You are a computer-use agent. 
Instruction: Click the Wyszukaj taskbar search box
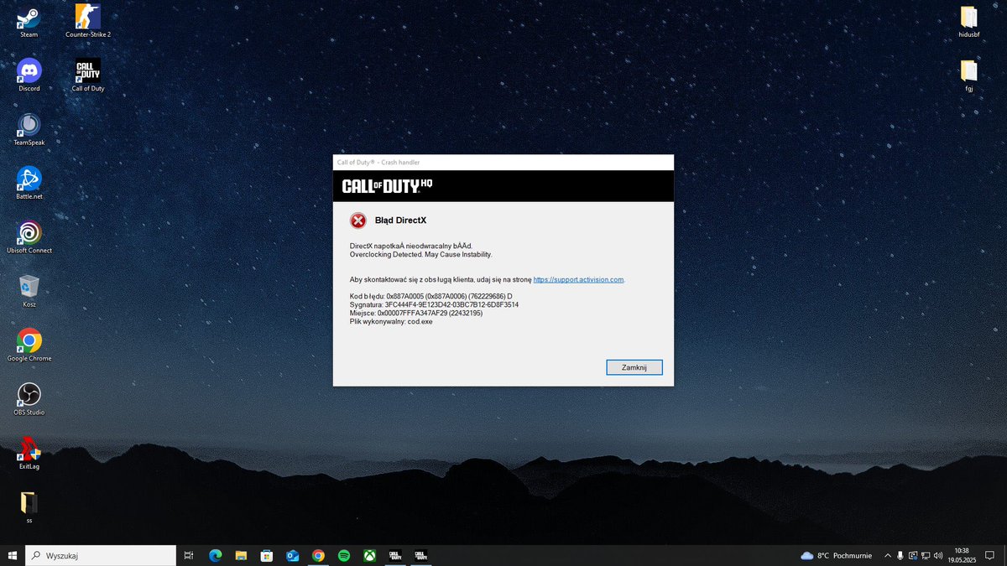tap(101, 555)
